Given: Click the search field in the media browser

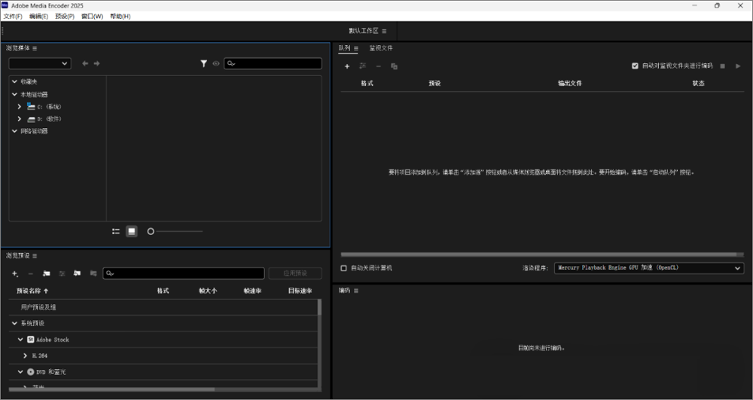Looking at the screenshot, I should [x=273, y=63].
